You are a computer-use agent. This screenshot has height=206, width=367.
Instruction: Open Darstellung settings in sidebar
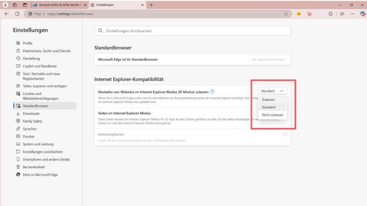(x=45, y=58)
